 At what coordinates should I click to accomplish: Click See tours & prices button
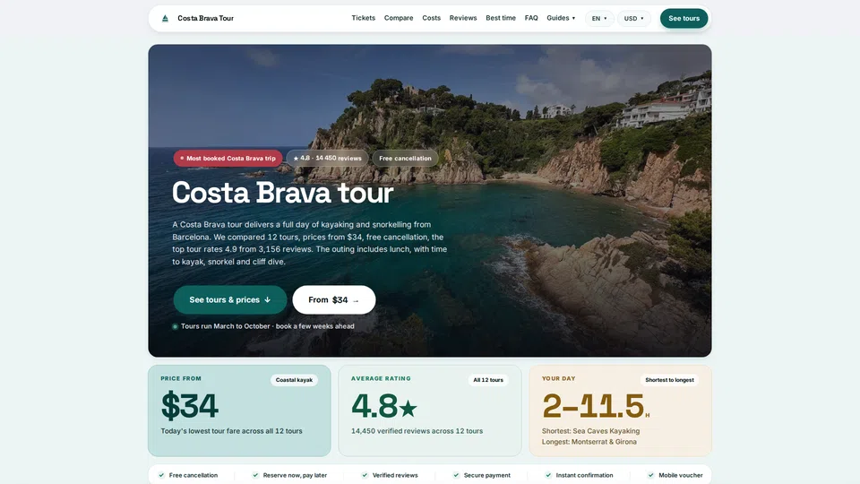pos(230,299)
